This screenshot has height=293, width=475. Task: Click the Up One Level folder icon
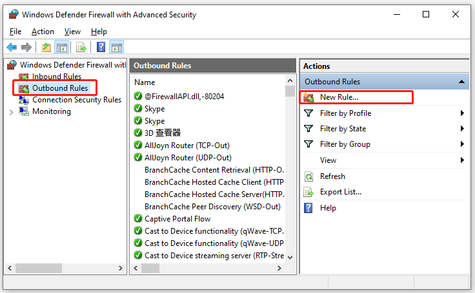click(46, 47)
